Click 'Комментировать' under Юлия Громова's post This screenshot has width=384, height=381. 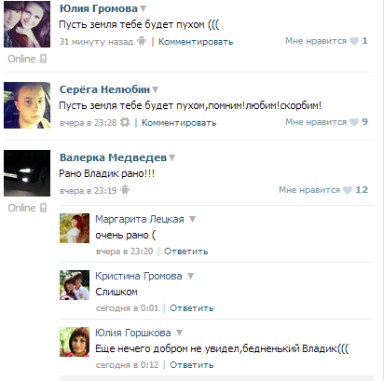pos(196,42)
